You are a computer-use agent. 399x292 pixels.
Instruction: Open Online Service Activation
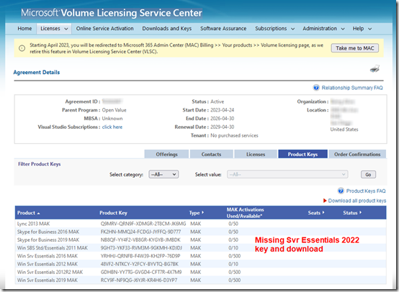(x=105, y=29)
